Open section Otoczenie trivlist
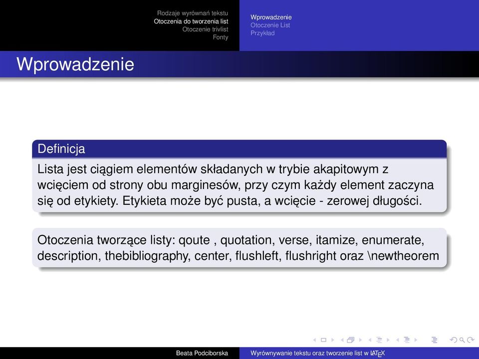The image size is (479, 359). 205,29
